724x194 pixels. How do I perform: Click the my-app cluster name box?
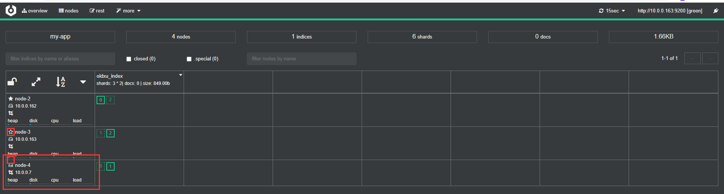pos(60,37)
